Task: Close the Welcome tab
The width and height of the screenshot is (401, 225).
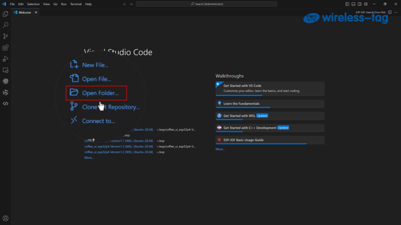Action: [x=36, y=12]
